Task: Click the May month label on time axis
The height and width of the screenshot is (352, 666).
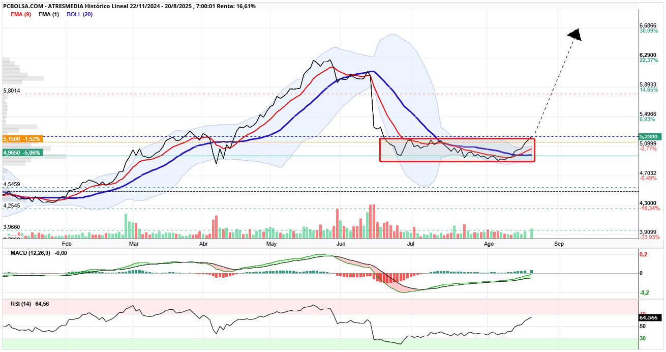Action: [x=271, y=244]
